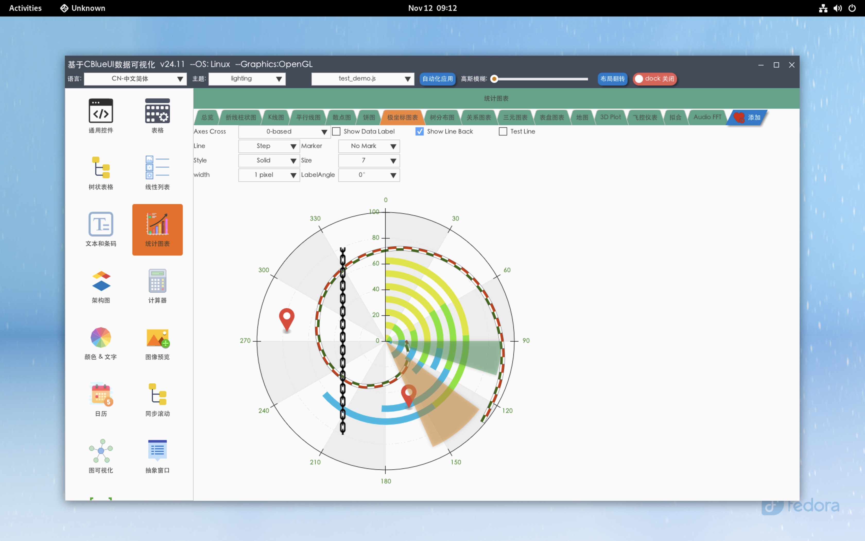
Task: Switch to the 饼图 pie chart tab
Action: click(369, 117)
